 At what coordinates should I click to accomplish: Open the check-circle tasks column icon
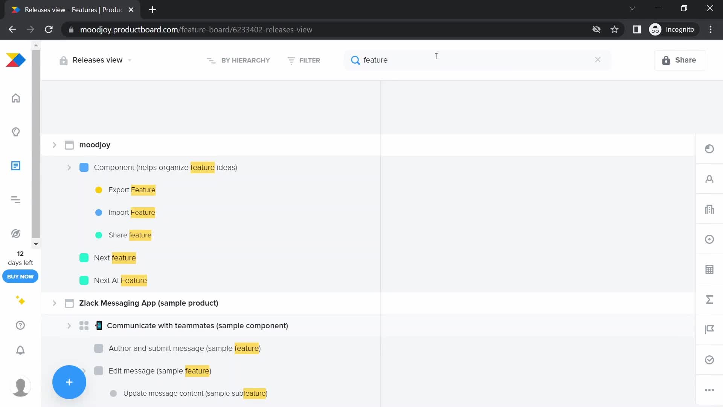point(709,360)
